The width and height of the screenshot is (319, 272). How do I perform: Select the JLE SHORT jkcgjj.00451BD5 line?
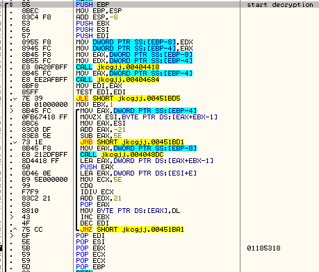click(128, 99)
